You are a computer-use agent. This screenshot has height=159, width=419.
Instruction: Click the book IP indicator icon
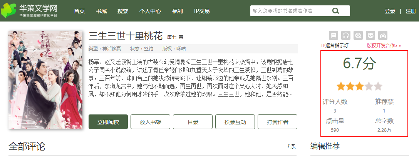tap(334, 35)
